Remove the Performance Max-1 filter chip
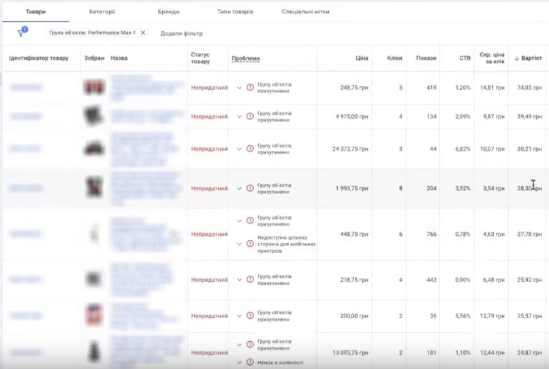Image resolution: width=549 pixels, height=369 pixels. [143, 33]
